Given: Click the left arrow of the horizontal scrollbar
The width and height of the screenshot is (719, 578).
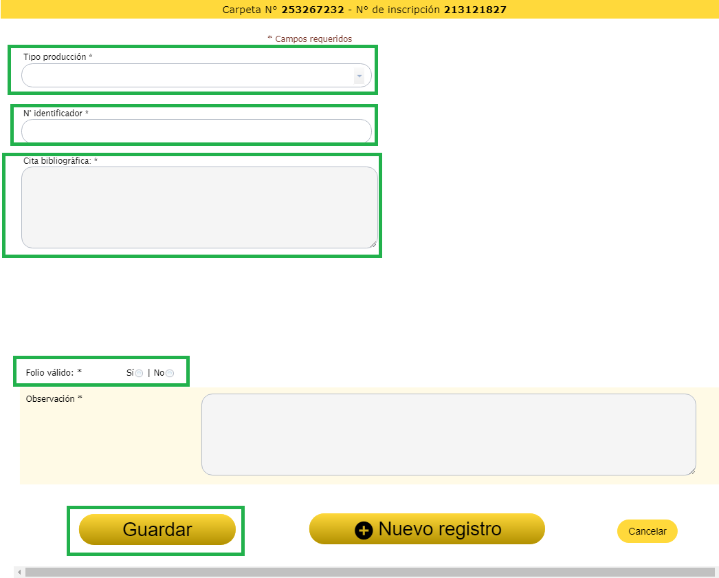Looking at the screenshot, I should click(19, 572).
